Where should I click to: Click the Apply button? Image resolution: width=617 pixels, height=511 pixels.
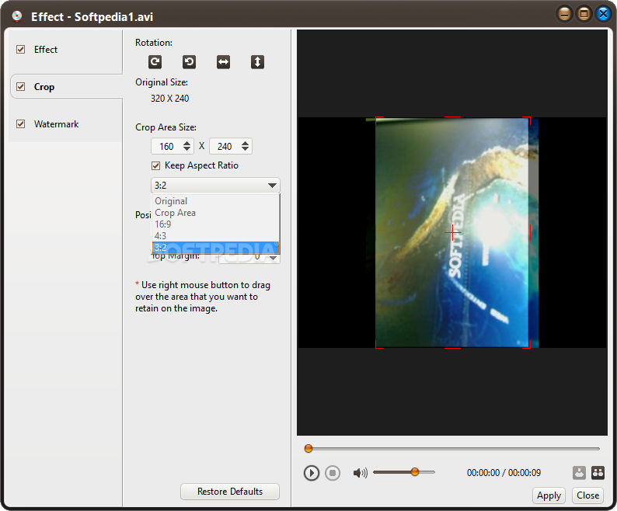549,495
